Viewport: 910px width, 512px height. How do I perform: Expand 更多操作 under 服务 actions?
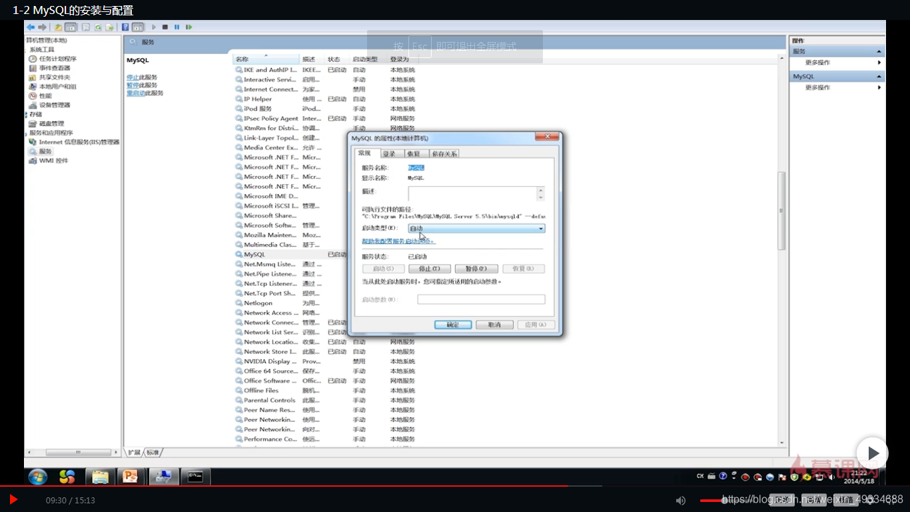(x=836, y=63)
